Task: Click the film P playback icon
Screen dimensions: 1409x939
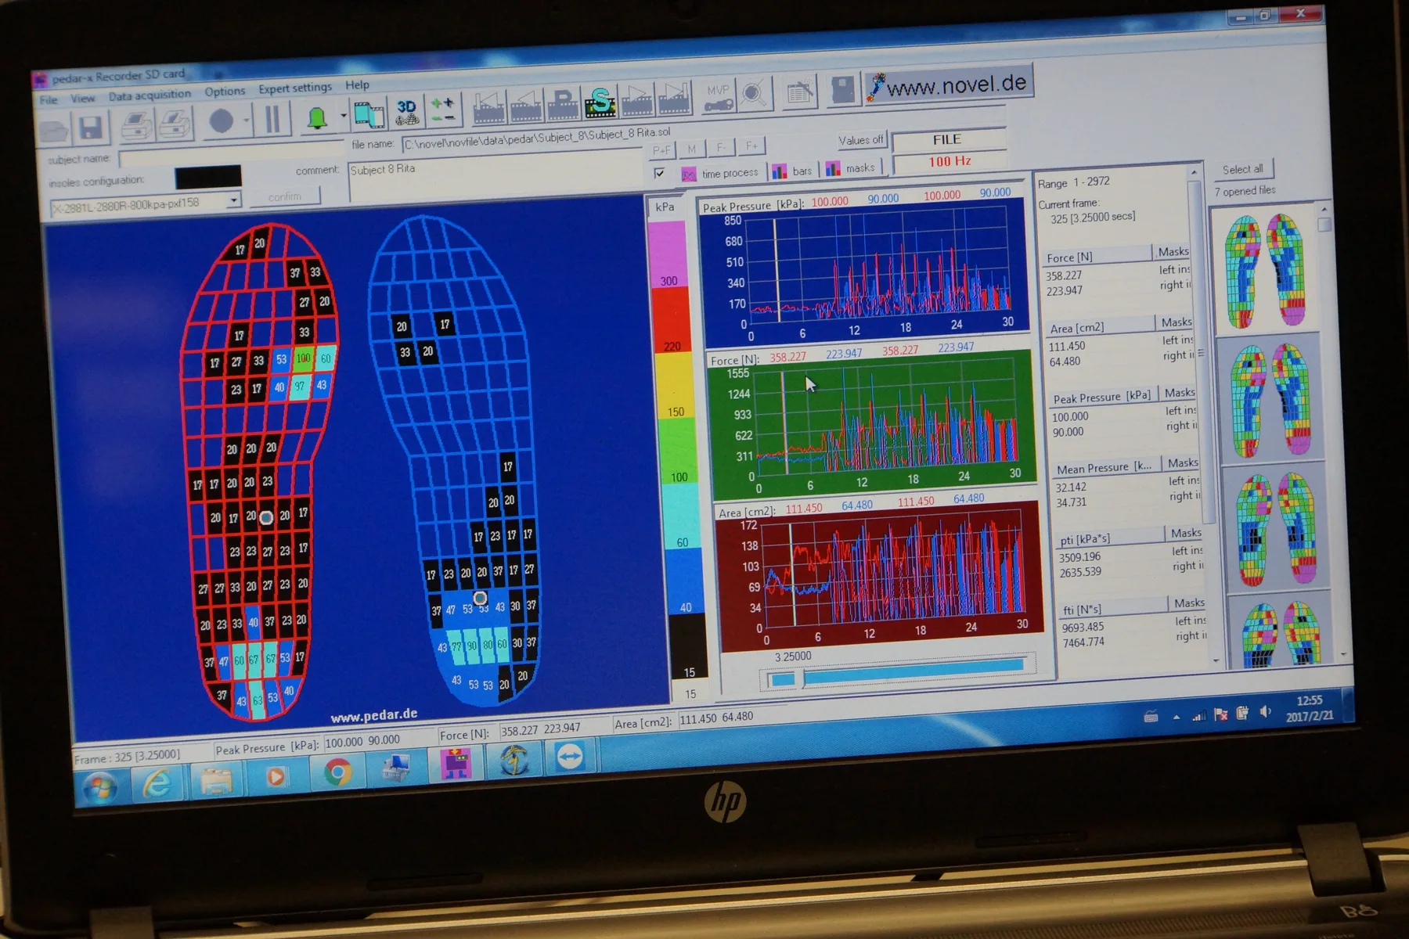Action: pyautogui.click(x=563, y=105)
